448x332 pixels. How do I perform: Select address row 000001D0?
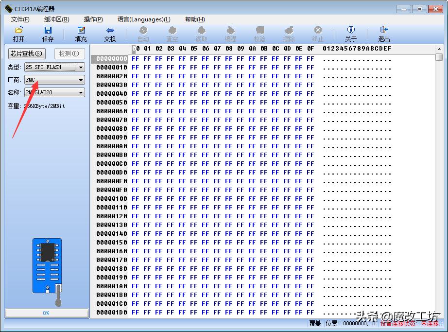[111, 312]
